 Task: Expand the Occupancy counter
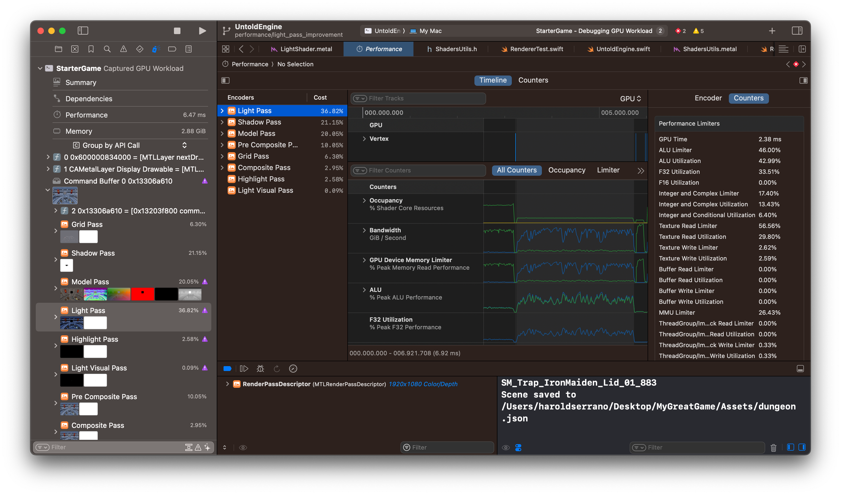(364, 200)
